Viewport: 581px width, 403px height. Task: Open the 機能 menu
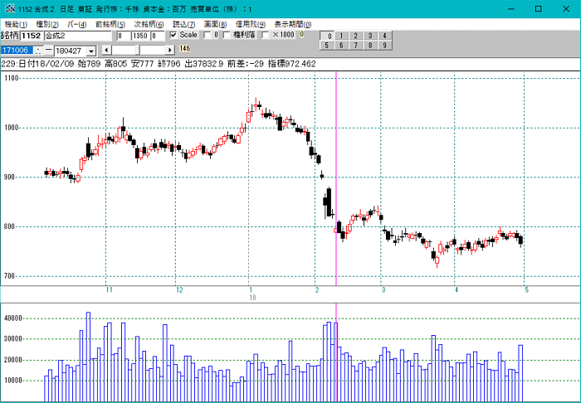click(x=16, y=24)
